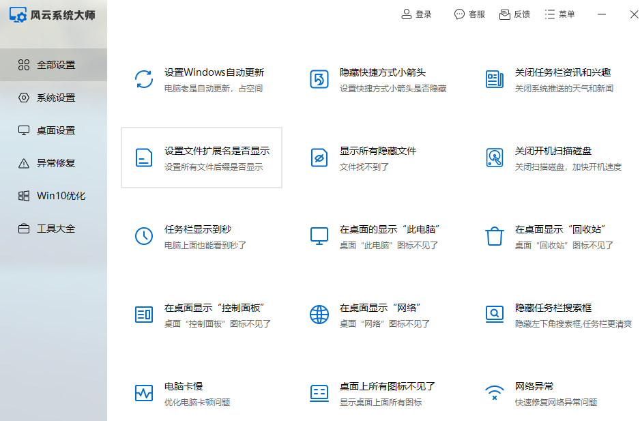Open 关闭任务栏资讯和兴趣 setting
640x421 pixels.
(563, 72)
